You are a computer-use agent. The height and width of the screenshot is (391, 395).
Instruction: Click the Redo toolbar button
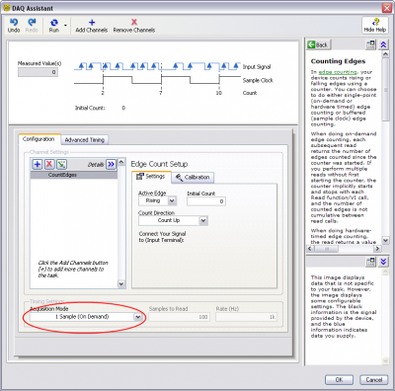(x=32, y=26)
